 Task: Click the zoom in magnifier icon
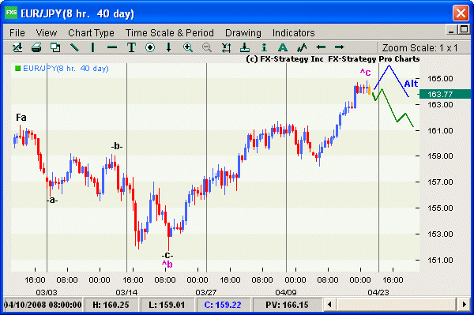pyautogui.click(x=188, y=47)
